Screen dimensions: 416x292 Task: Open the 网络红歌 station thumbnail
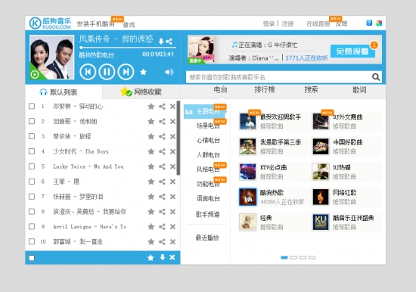[x=321, y=197]
